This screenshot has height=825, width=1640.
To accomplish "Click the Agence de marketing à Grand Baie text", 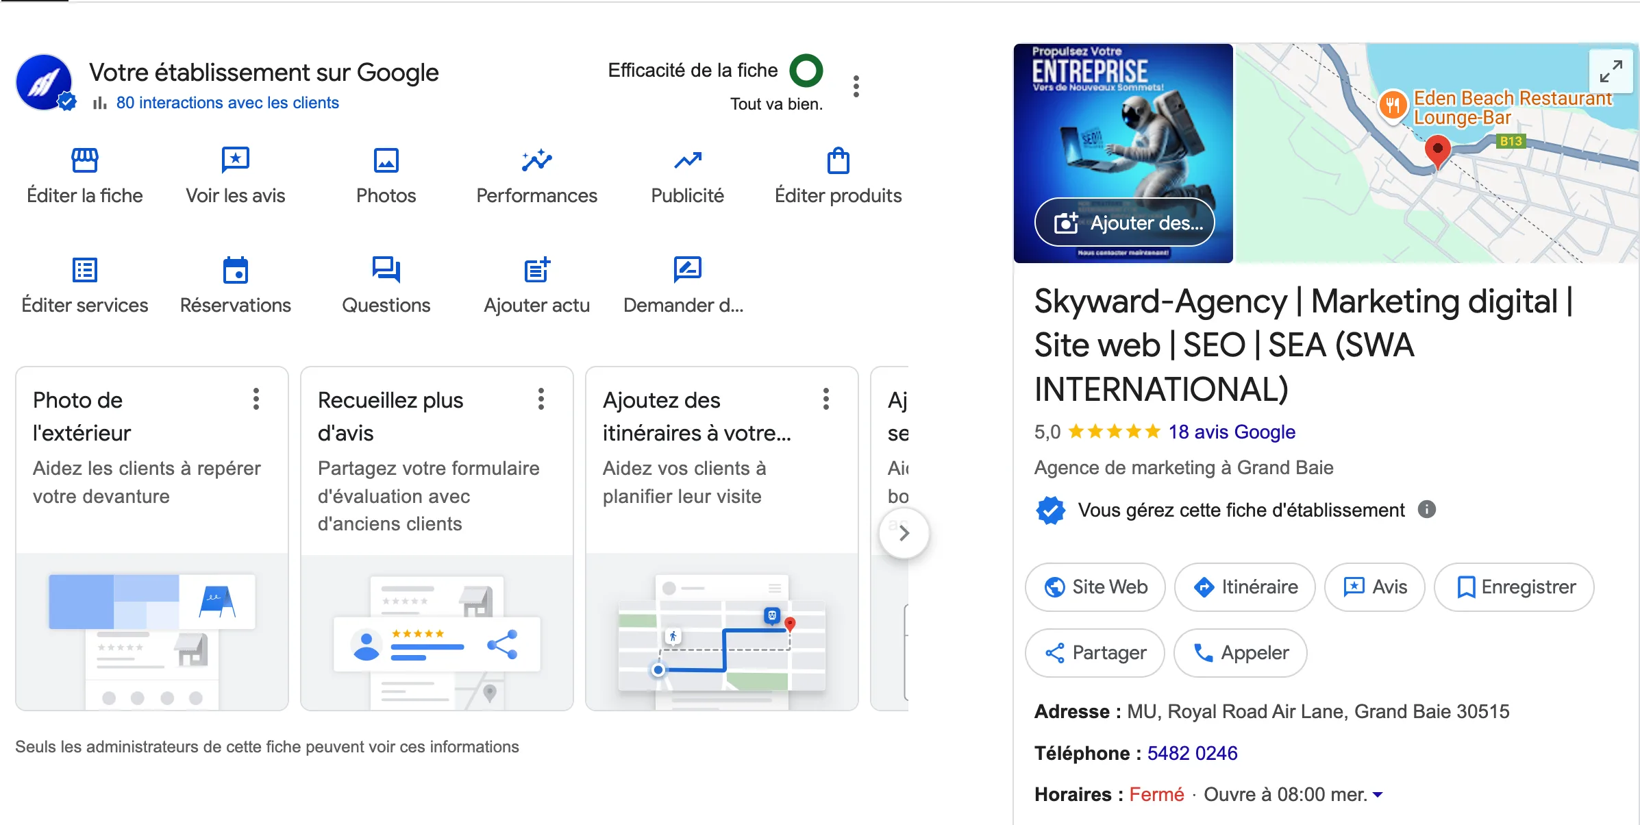I will click(1184, 468).
